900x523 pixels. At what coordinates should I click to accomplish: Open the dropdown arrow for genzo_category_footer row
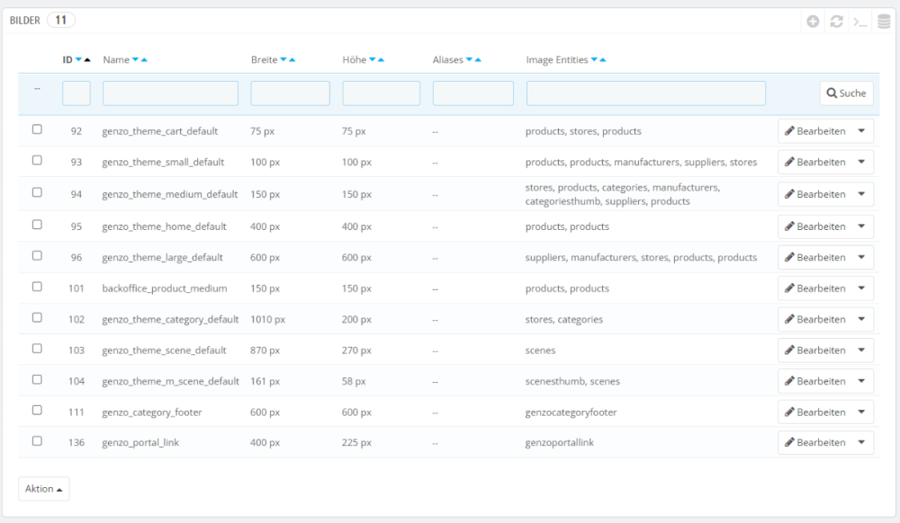[x=861, y=412]
